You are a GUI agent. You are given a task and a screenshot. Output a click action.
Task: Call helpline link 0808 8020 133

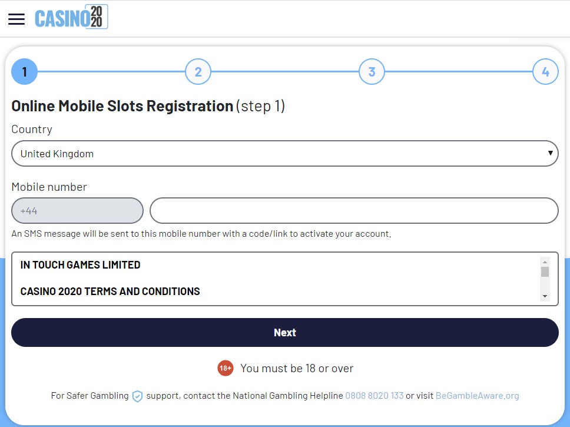tap(374, 396)
